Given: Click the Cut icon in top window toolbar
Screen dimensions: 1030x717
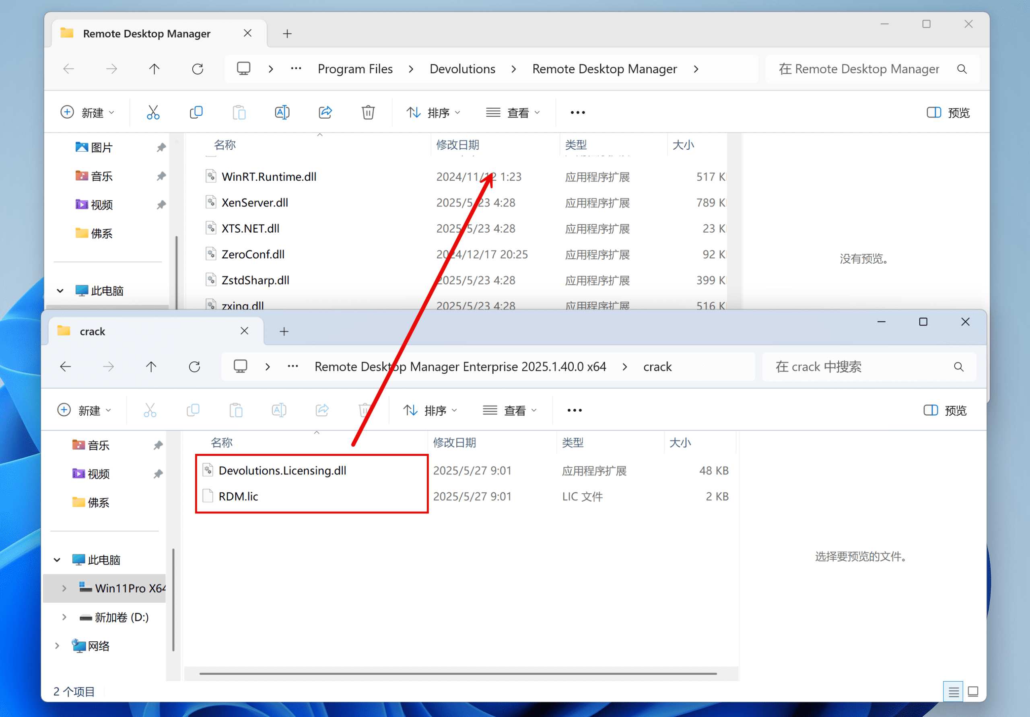Looking at the screenshot, I should (x=153, y=112).
